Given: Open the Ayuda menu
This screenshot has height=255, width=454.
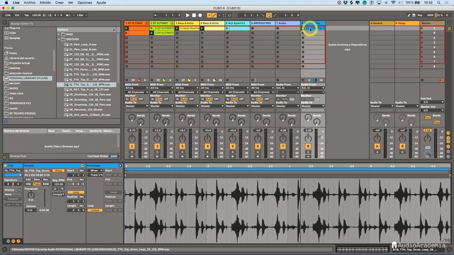Looking at the screenshot, I should coord(101,3).
